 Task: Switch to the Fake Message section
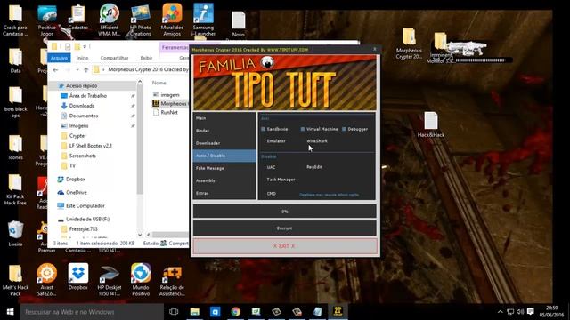pyautogui.click(x=224, y=168)
